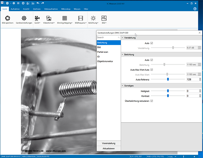Collapse the Verstärkung section

(x=122, y=38)
